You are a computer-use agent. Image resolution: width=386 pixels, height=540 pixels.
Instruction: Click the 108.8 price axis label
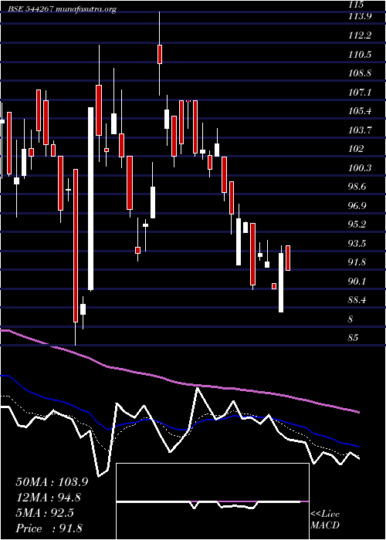click(360, 73)
